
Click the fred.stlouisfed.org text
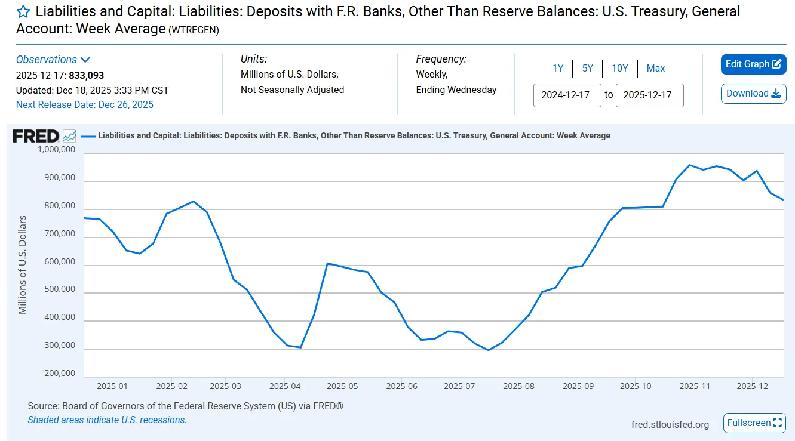(x=670, y=425)
